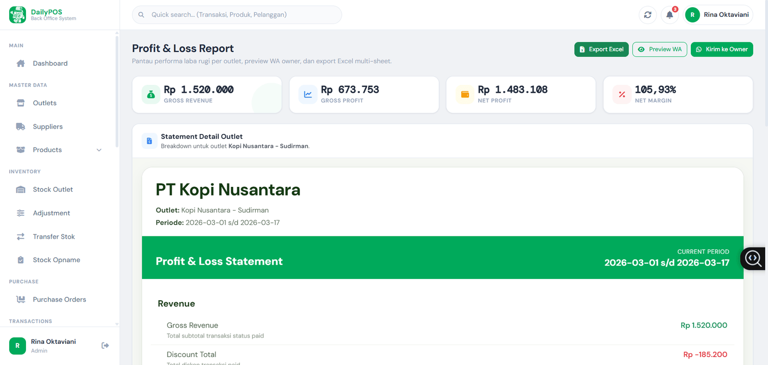Viewport: 768px width, 365px height.
Task: Click the Transfer Stok arrows icon
Action: (21, 237)
